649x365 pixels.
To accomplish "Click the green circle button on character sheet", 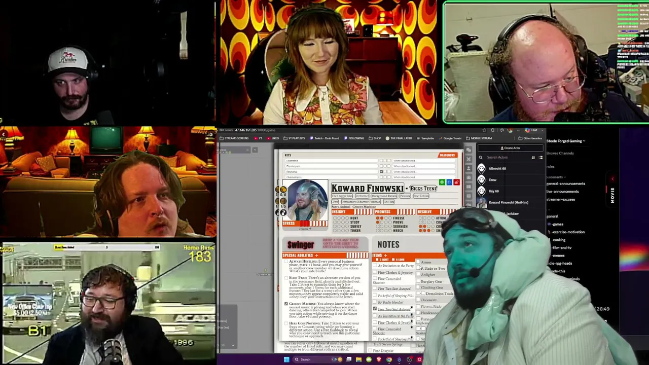I will pyautogui.click(x=442, y=182).
